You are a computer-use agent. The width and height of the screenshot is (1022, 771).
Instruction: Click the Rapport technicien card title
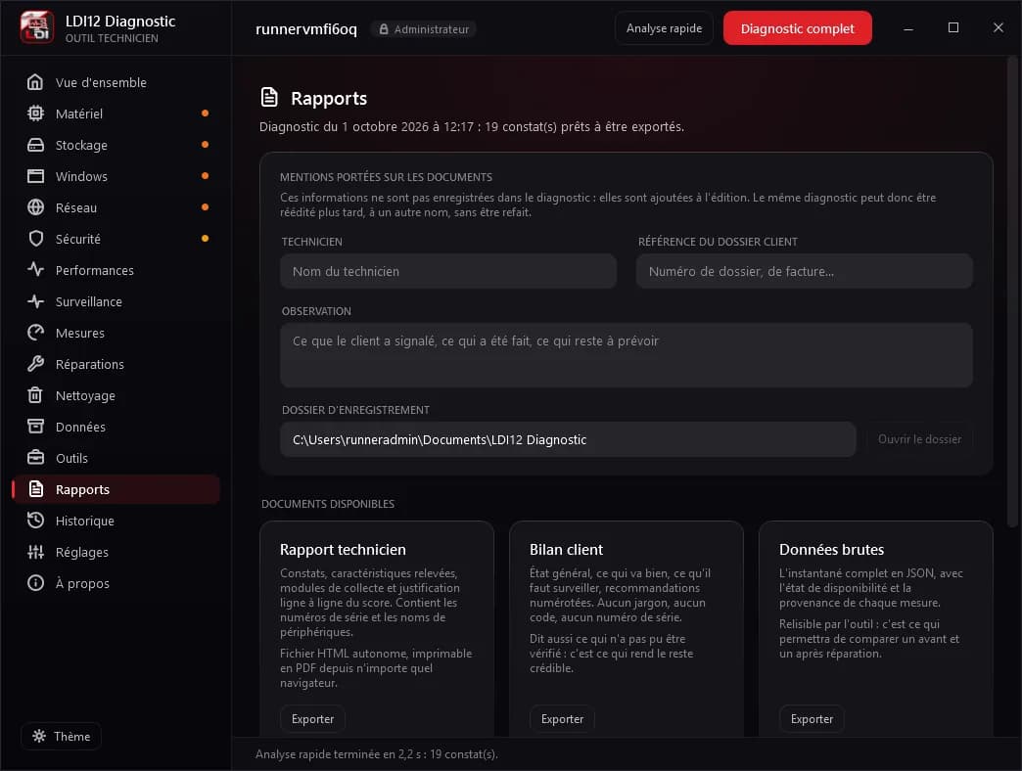pyautogui.click(x=343, y=550)
